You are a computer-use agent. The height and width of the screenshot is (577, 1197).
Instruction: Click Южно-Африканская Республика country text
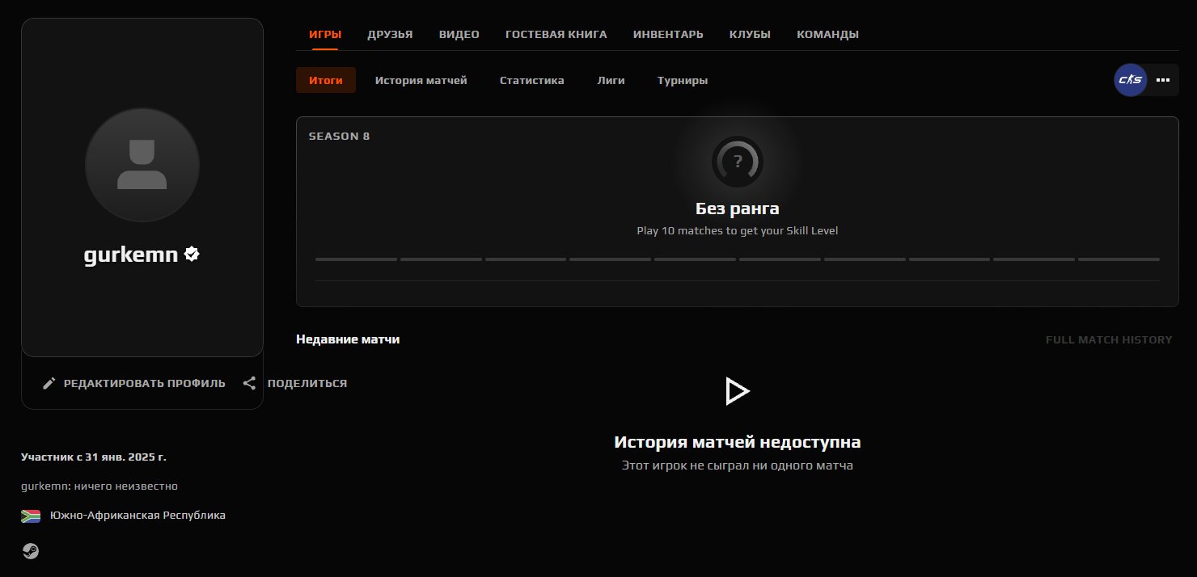coord(137,515)
